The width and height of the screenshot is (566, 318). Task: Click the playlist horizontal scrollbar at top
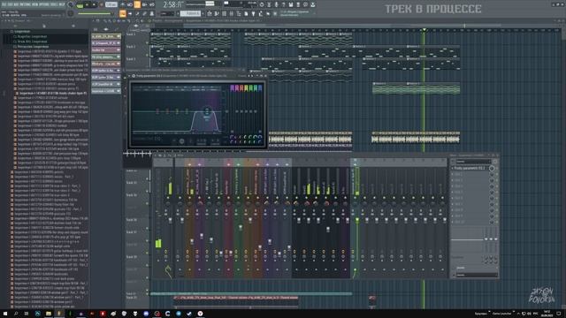[343, 26]
